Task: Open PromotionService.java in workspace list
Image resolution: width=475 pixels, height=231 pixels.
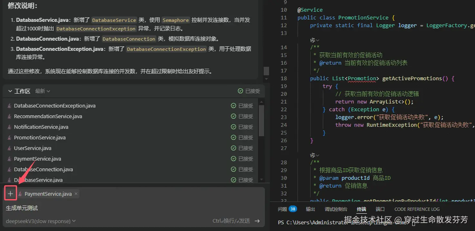Action: [40, 138]
